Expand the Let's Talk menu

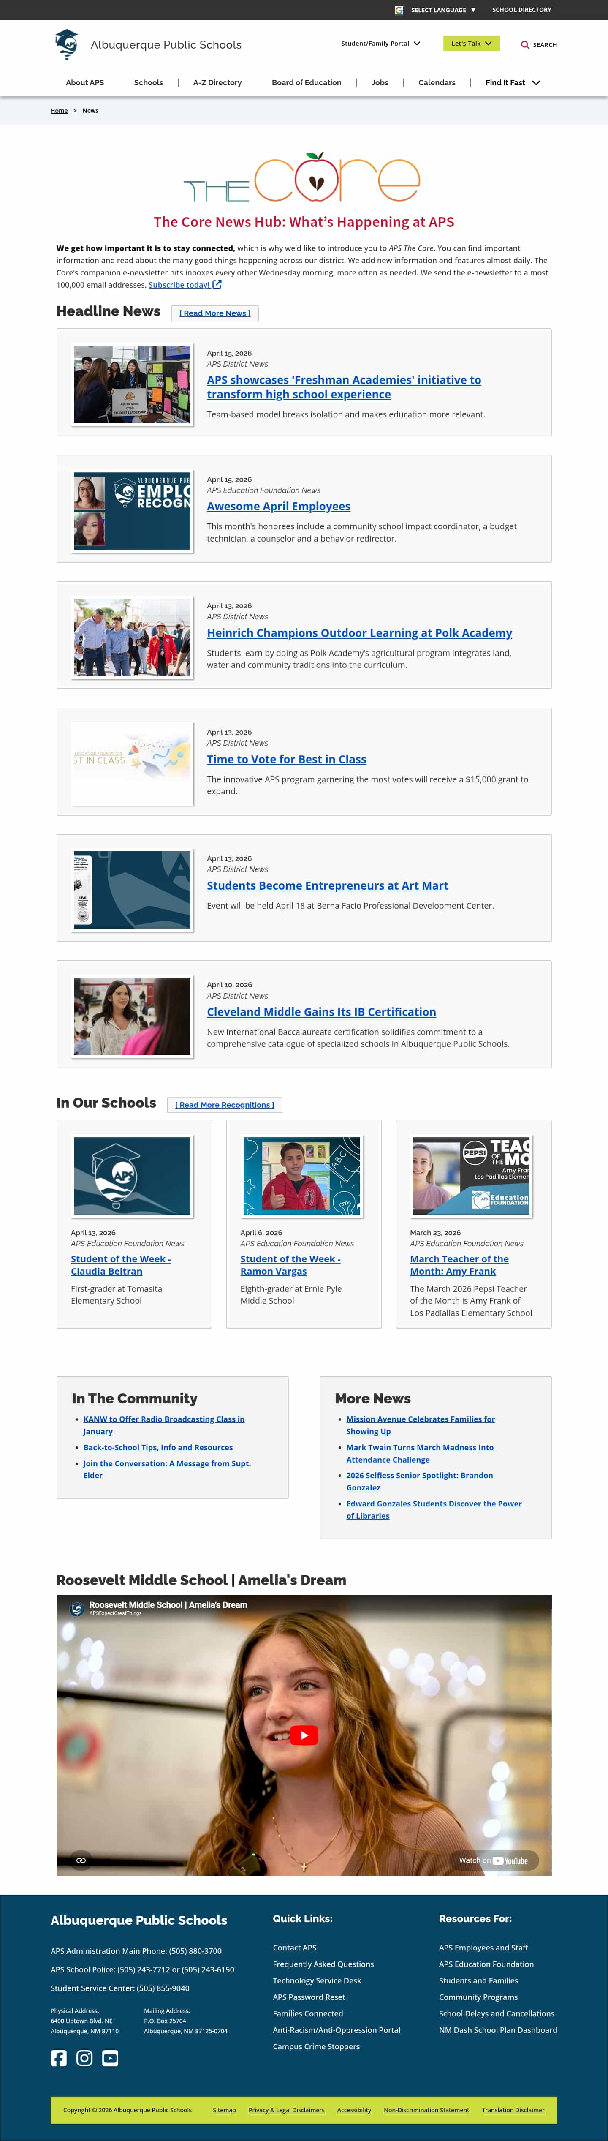(471, 43)
